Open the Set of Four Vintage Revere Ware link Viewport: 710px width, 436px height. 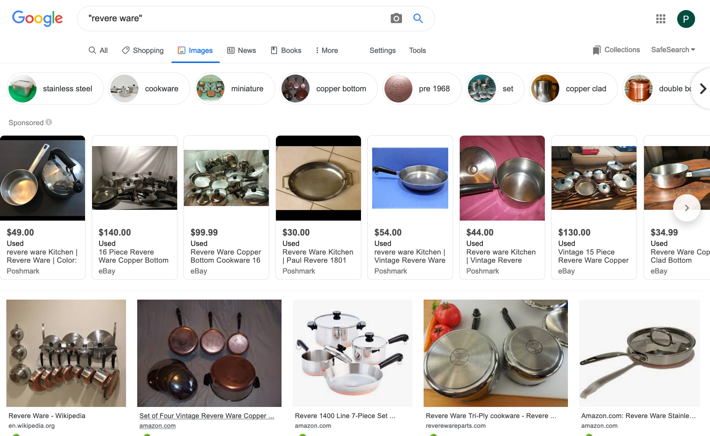(x=207, y=416)
